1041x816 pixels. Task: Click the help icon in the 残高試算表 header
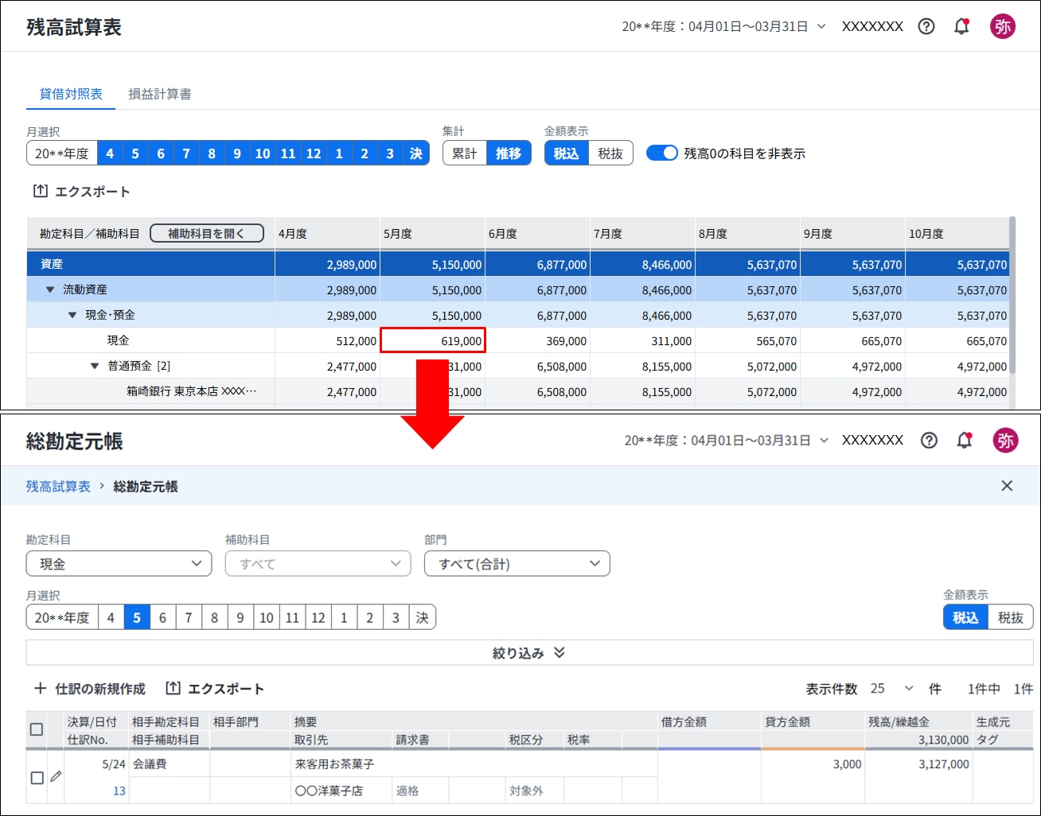tap(926, 26)
